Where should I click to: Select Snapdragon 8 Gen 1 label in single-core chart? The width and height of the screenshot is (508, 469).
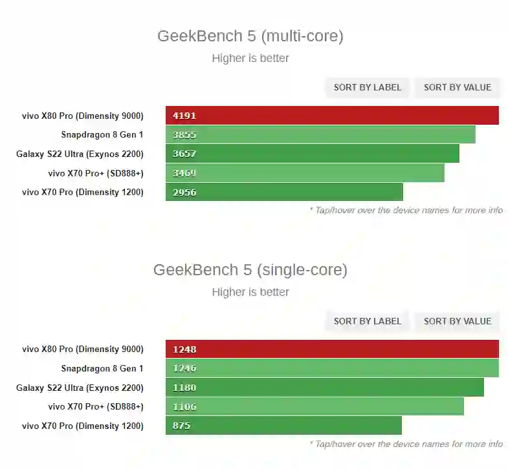coord(102,369)
